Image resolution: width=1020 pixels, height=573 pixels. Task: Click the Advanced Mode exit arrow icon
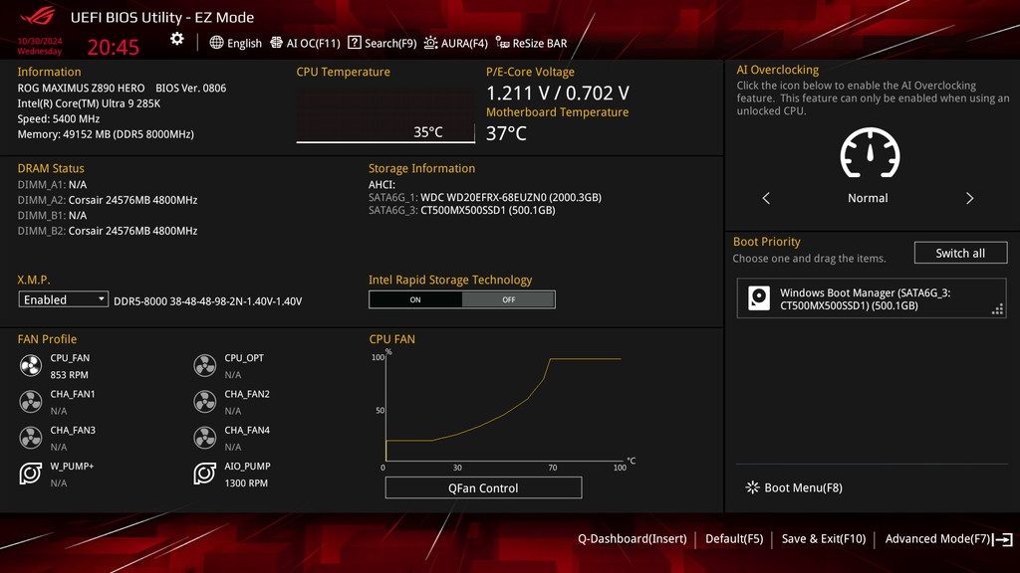coord(1003,539)
